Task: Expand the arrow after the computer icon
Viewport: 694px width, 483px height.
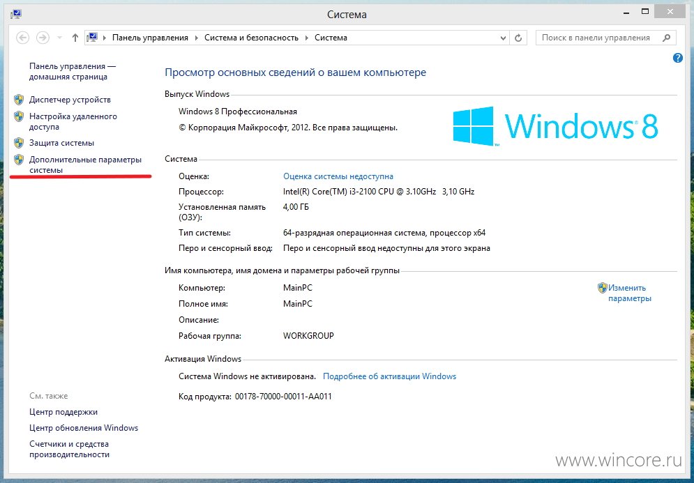Action: point(105,38)
